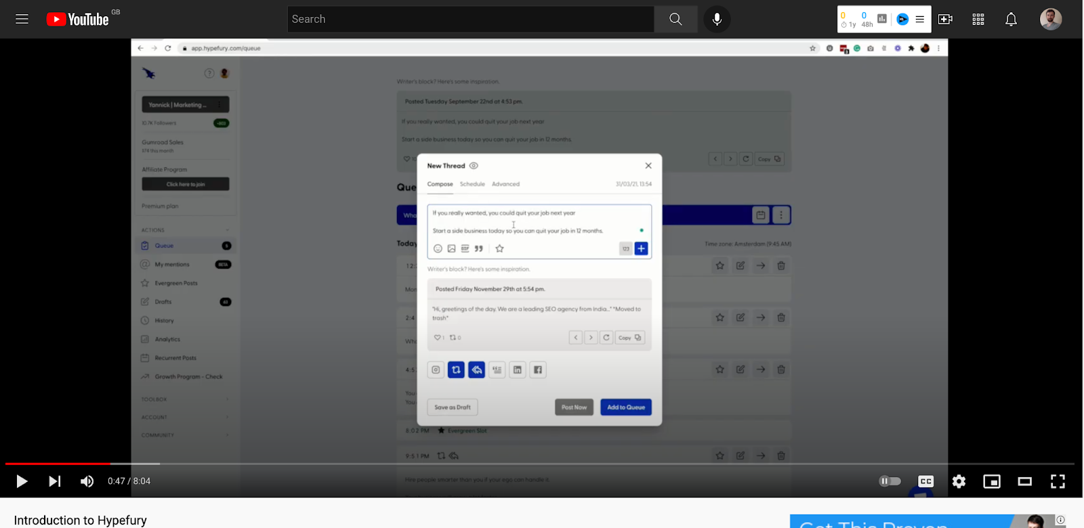Open the notifications bell
1084x528 pixels.
[x=1011, y=19]
